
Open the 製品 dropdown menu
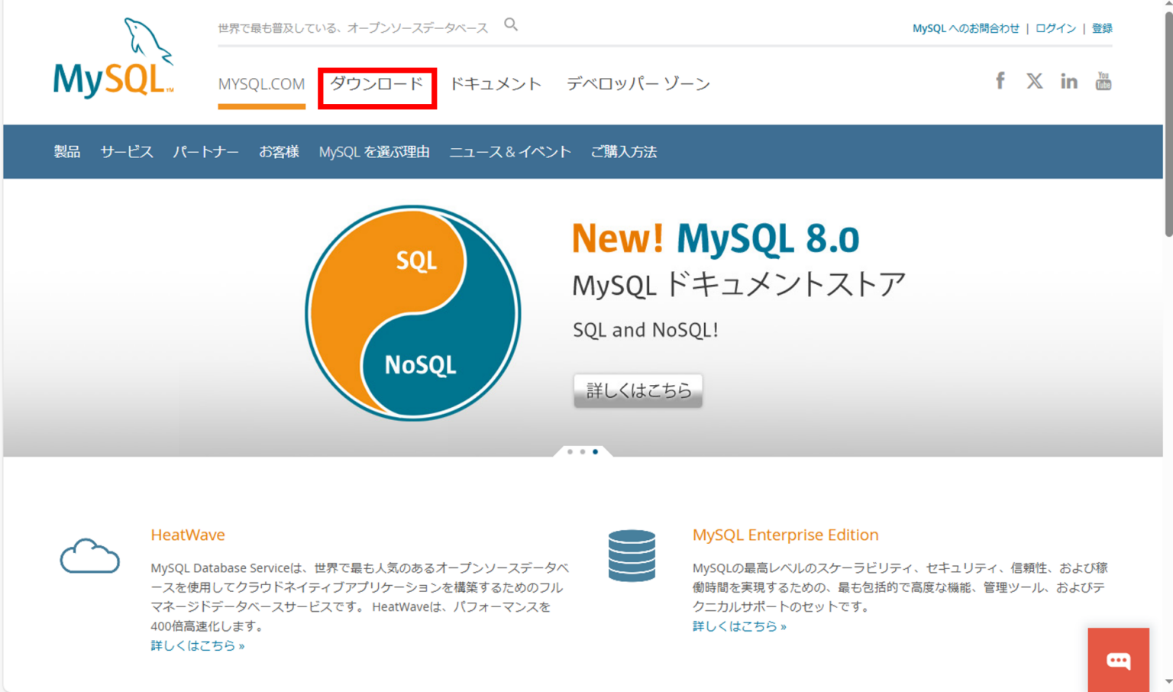tap(66, 151)
